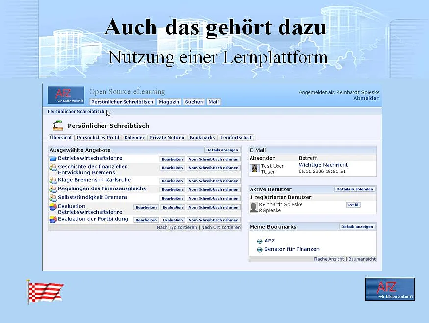429x323 pixels.
Task: Click the AFZ logo in the platform header
Action: [66, 95]
